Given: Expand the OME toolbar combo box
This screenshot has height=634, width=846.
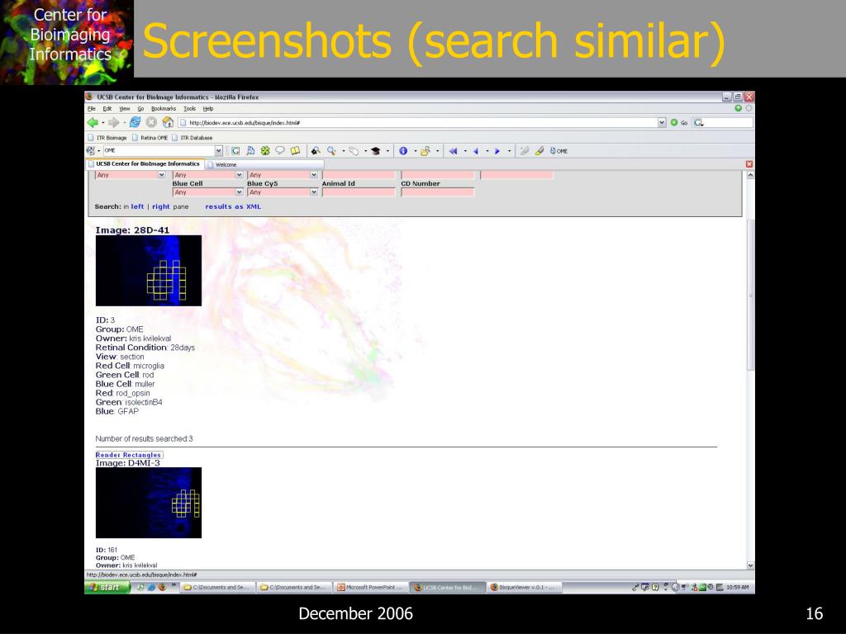Looking at the screenshot, I should tap(218, 151).
